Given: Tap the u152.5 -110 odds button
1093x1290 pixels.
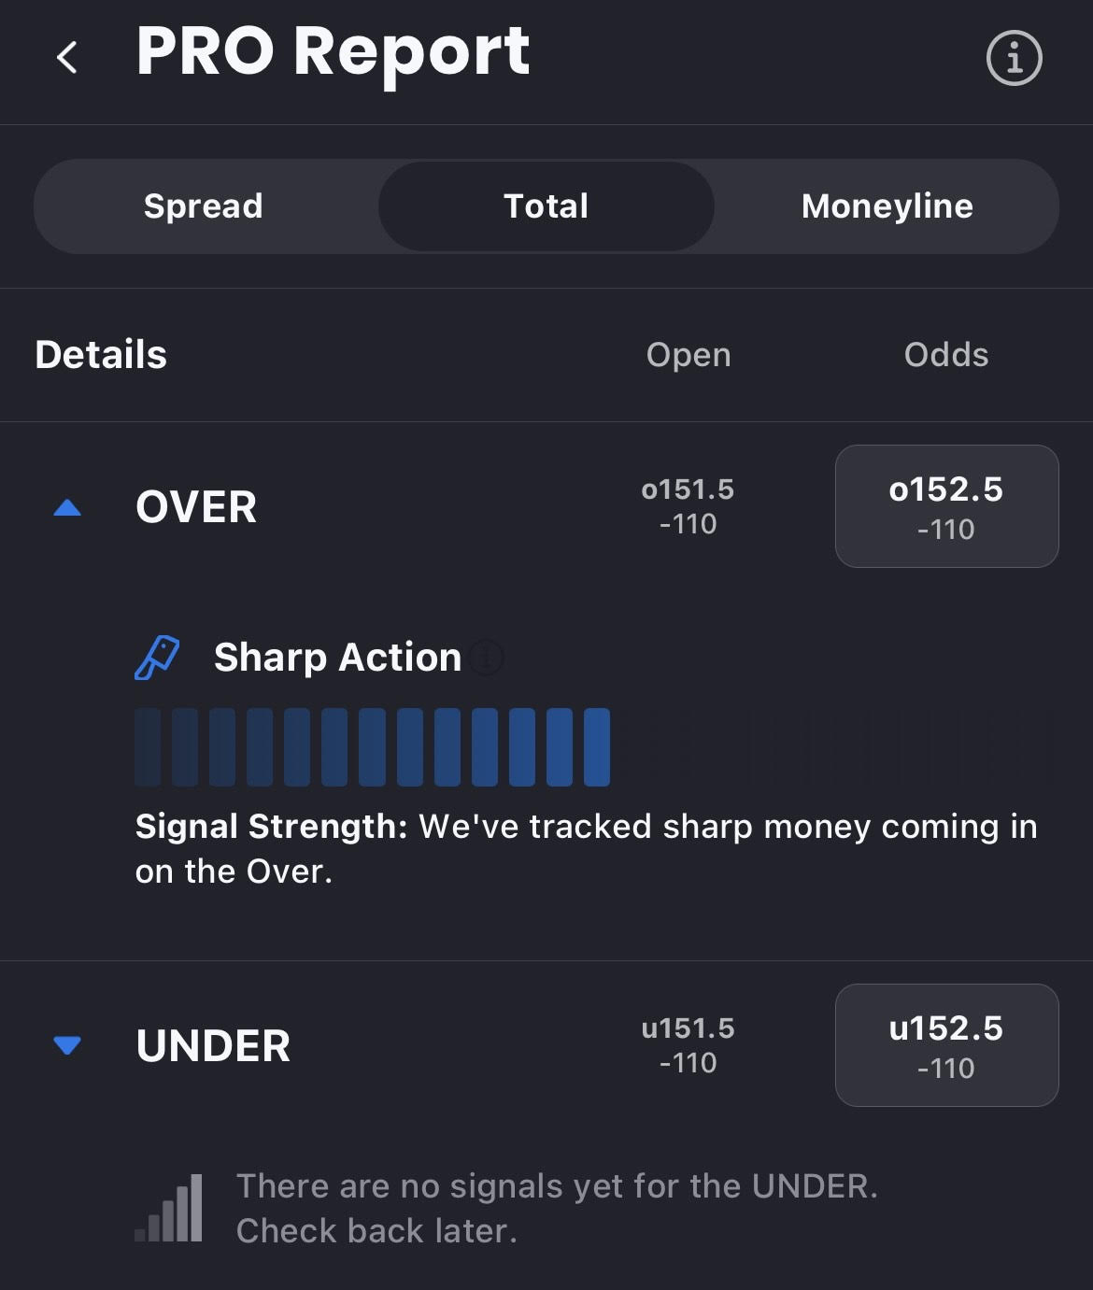Looking at the screenshot, I should click(x=946, y=1045).
